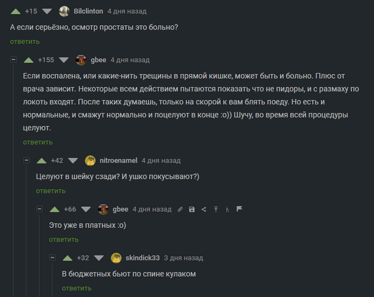Upvote Bilclinton's comment with +15 rating

pyautogui.click(x=16, y=11)
